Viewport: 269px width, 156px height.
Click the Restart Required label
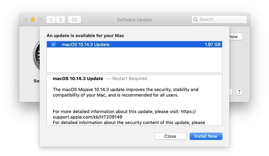pos(129,78)
